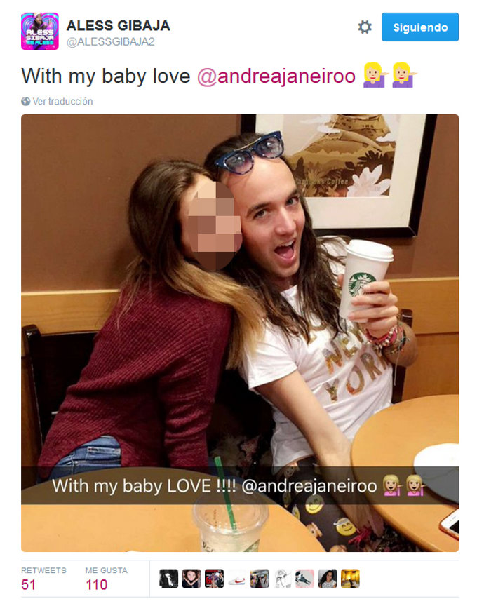Click the globe icon beside Ver traducción
Image resolution: width=484 pixels, height=606 pixels.
coord(26,101)
